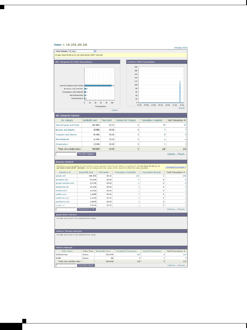The image size is (247, 330).
Task: Sort by Blocked URL Category column
Action: (126, 120)
